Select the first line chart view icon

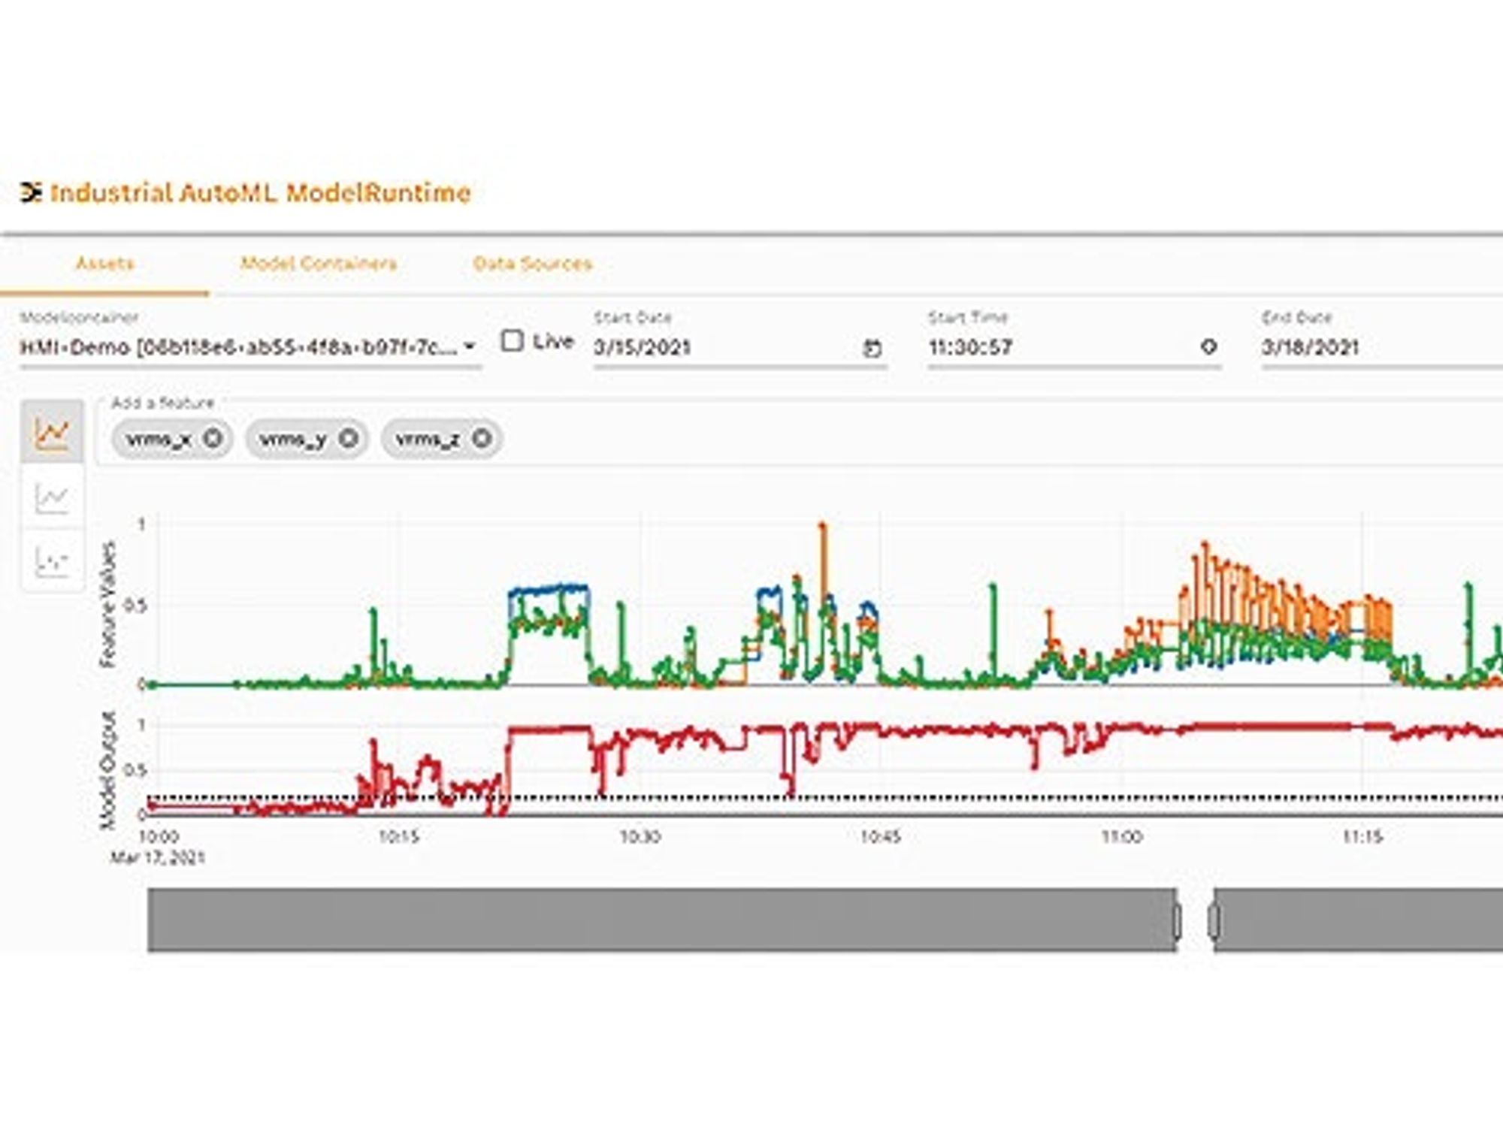(x=52, y=431)
